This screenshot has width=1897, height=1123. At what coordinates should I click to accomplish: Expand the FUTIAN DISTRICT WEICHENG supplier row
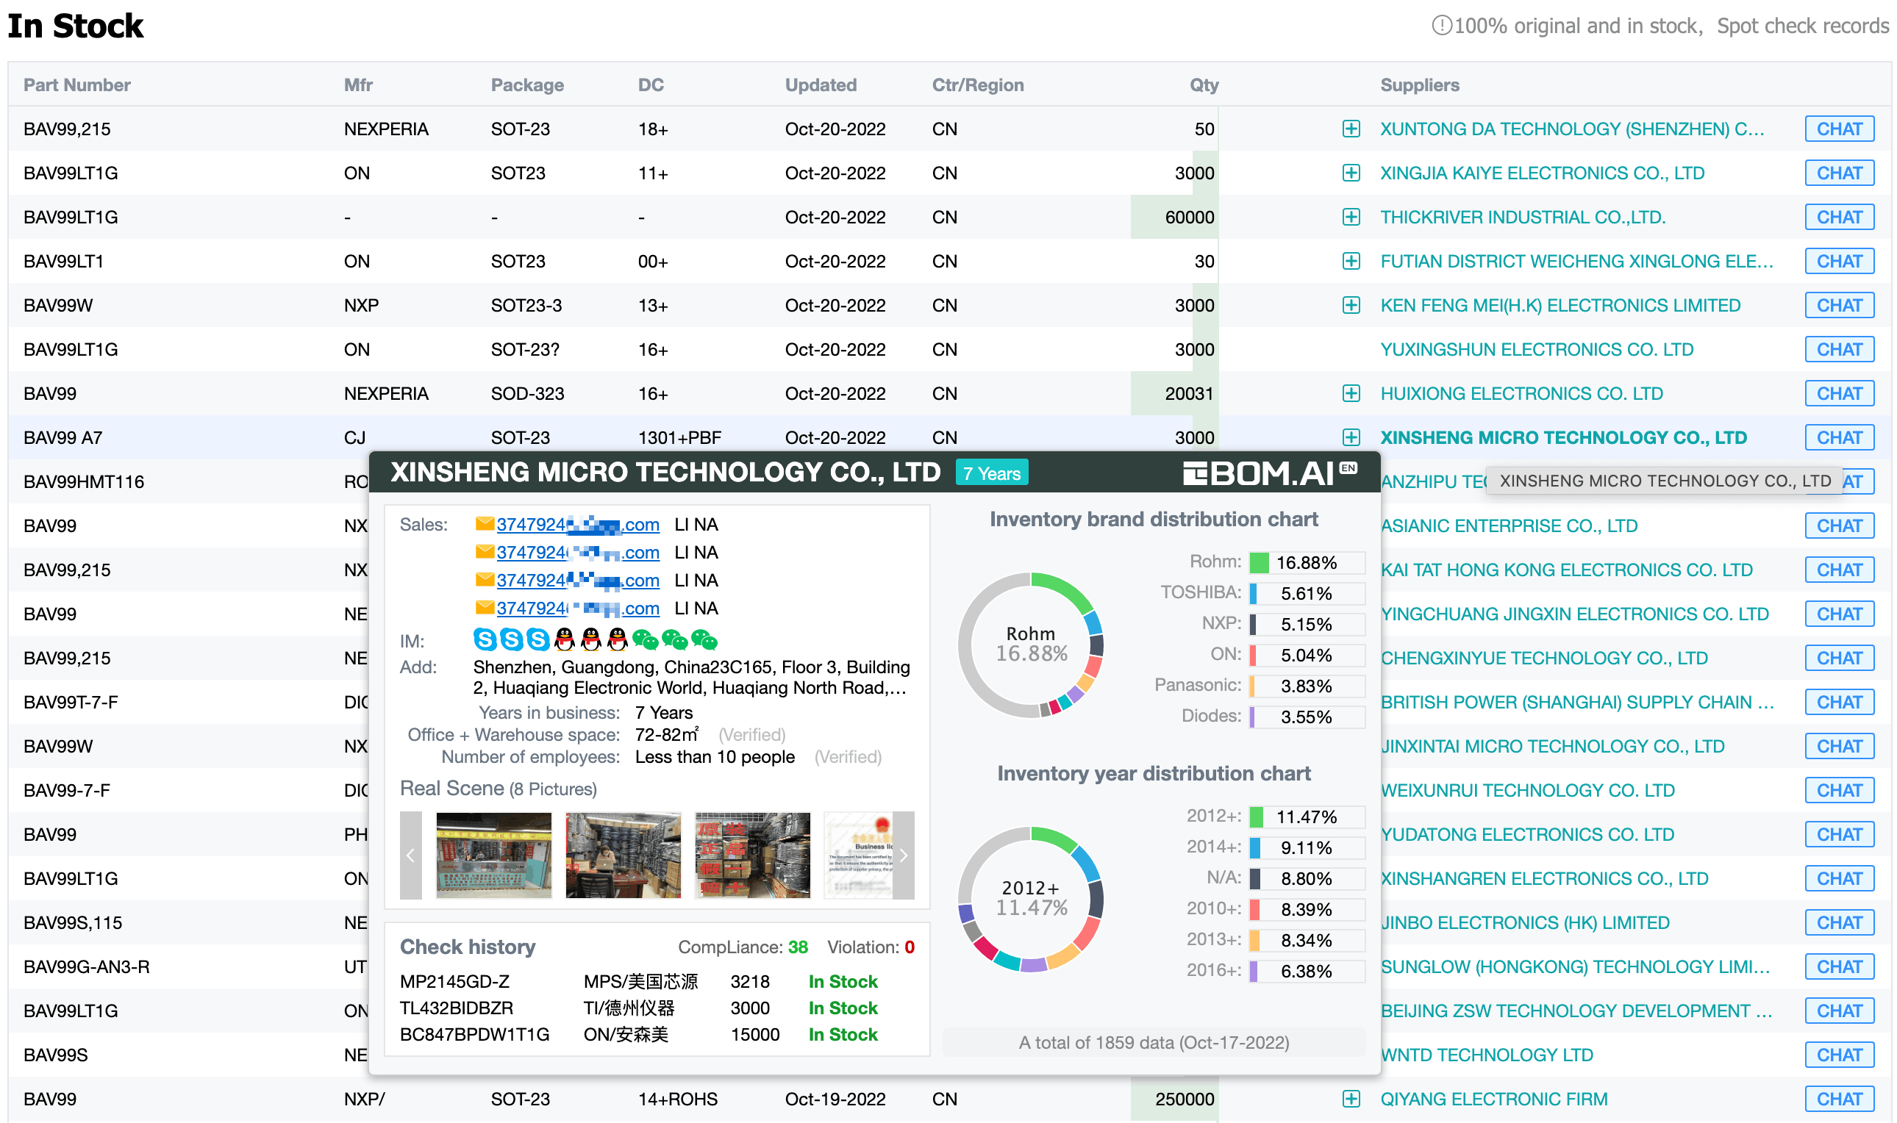coord(1351,261)
